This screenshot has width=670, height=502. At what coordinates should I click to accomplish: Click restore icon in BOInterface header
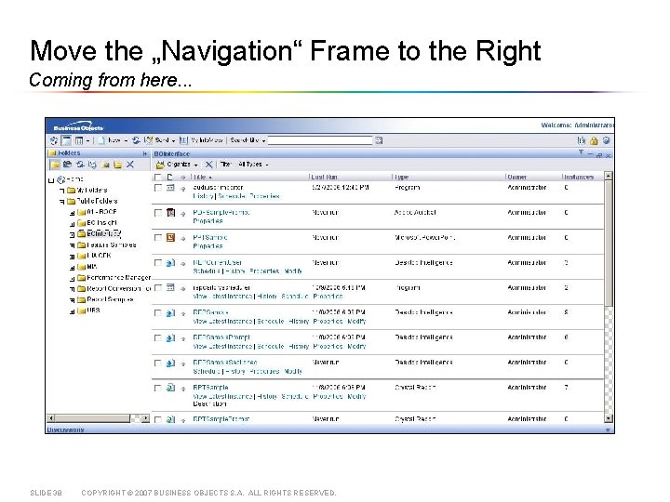click(599, 155)
